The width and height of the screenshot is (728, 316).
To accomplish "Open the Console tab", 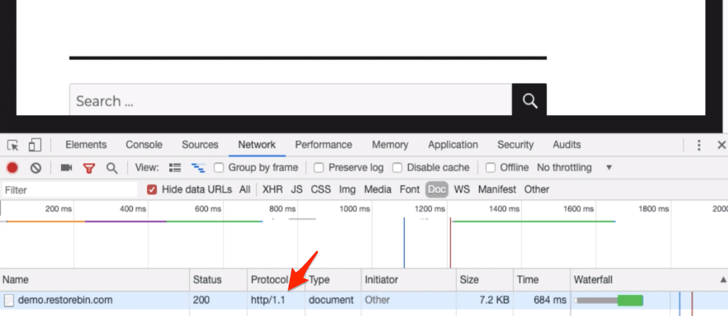I will [x=144, y=145].
